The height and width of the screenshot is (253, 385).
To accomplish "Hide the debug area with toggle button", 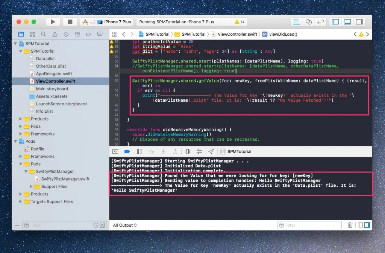I will [x=115, y=151].
